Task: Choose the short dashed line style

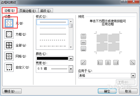Action: pos(53,34)
